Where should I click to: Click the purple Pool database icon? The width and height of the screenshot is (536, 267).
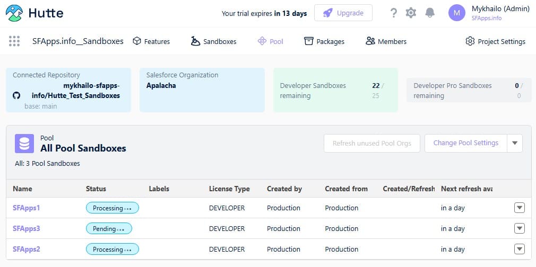(x=24, y=144)
